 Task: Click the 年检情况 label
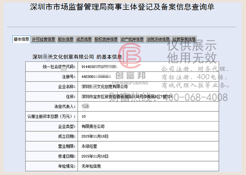pos(67,166)
